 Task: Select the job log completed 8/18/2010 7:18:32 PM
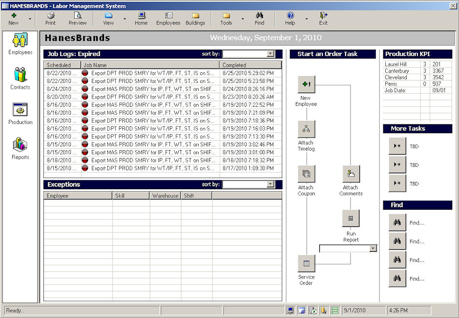click(x=163, y=160)
